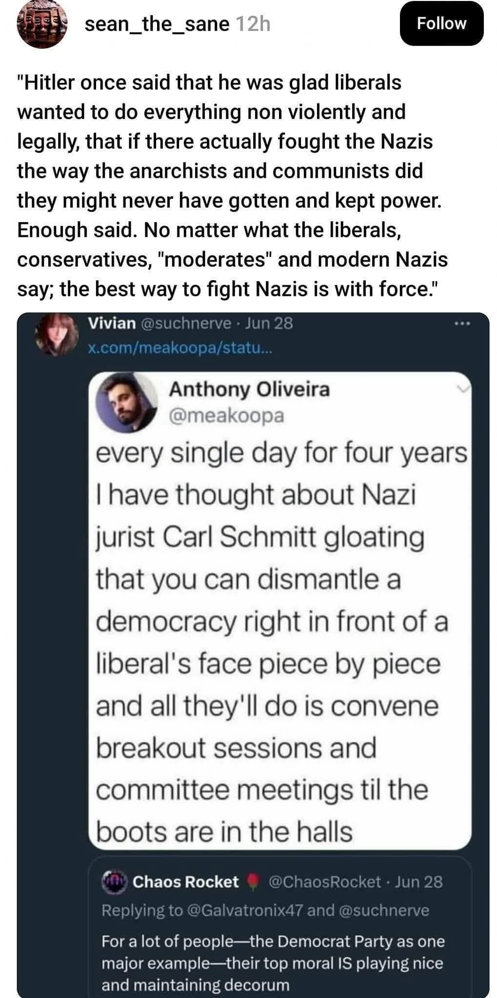Click Vivian's profile picture
Viewport: 497px width, 998px height.
click(x=57, y=334)
